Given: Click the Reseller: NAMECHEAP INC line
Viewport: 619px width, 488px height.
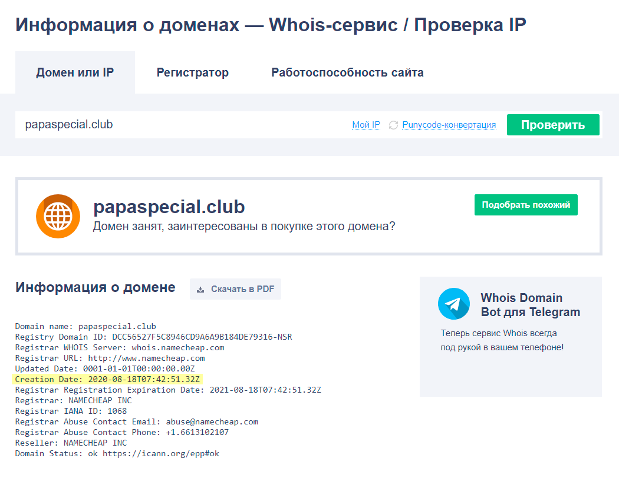Looking at the screenshot, I should pyautogui.click(x=71, y=443).
